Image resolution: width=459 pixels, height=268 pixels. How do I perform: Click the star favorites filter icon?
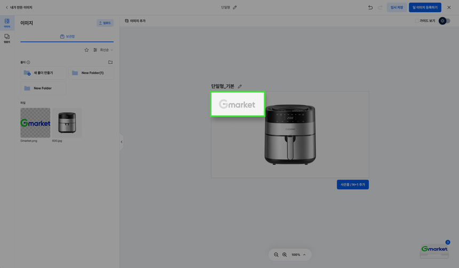[86, 50]
